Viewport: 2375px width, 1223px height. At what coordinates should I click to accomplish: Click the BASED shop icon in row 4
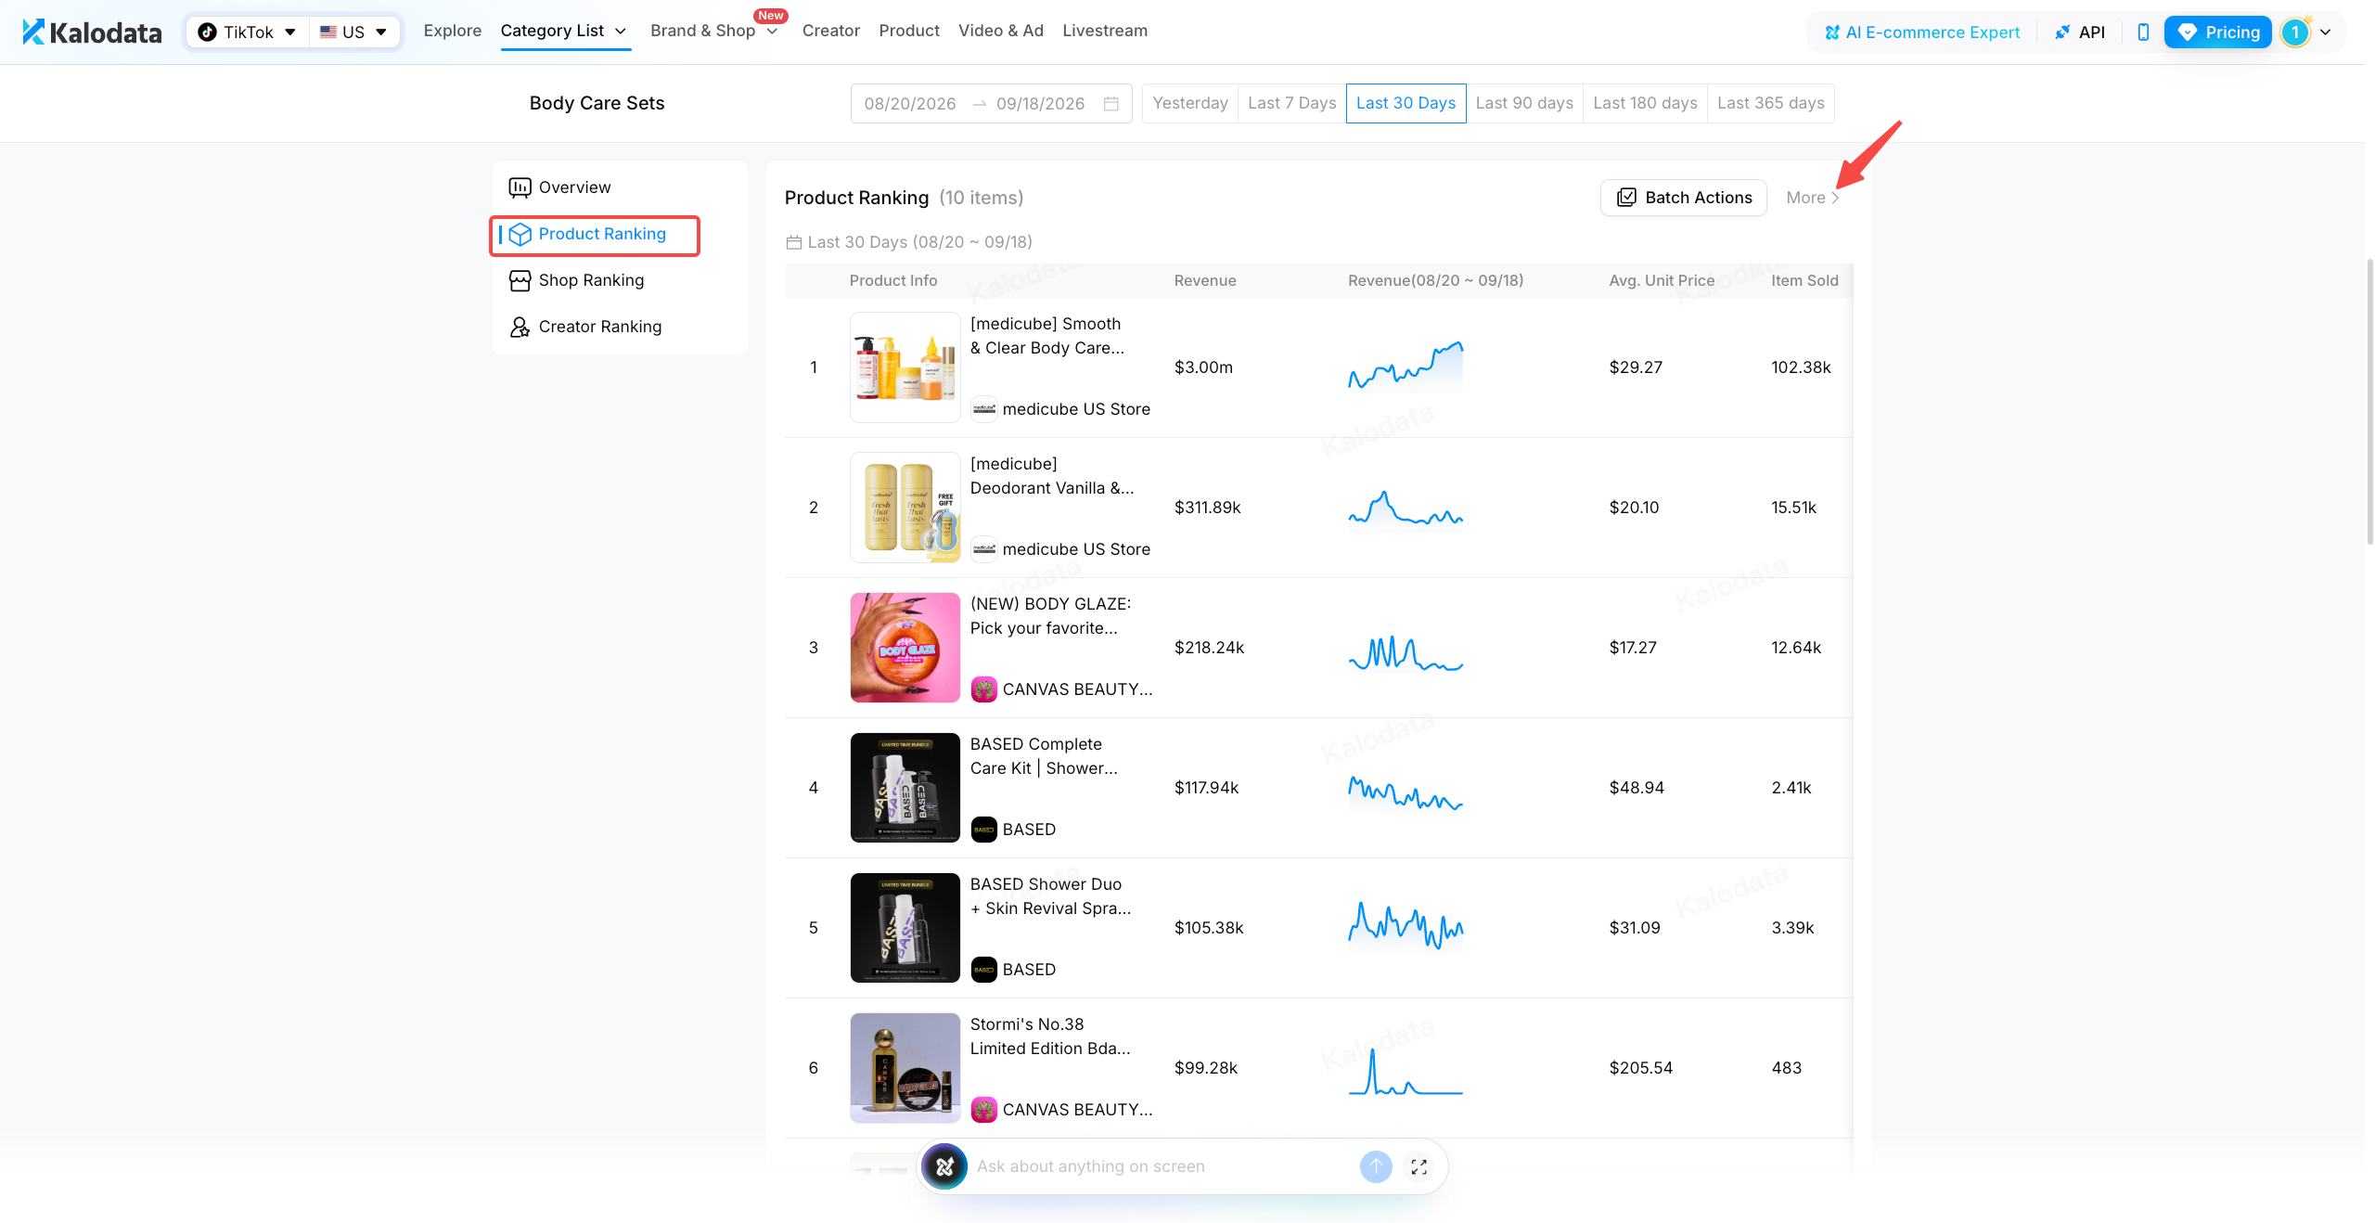[x=983, y=830]
